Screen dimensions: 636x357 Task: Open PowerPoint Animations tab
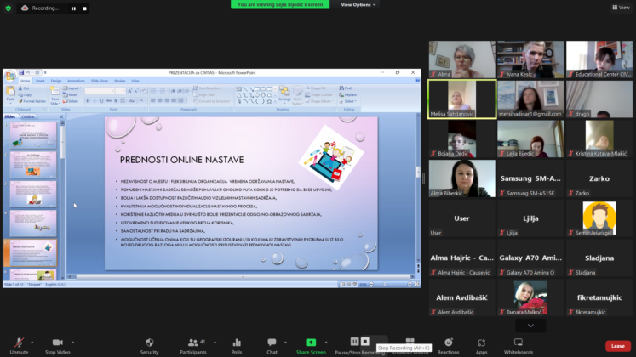[x=76, y=81]
